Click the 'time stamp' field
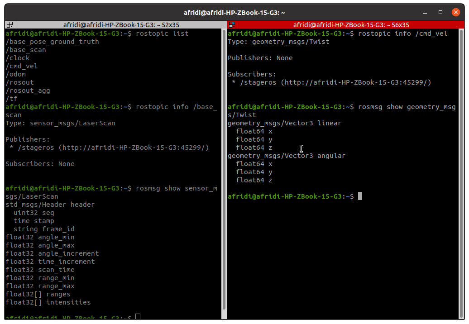Screen dimensions: 469x324 click(x=34, y=220)
